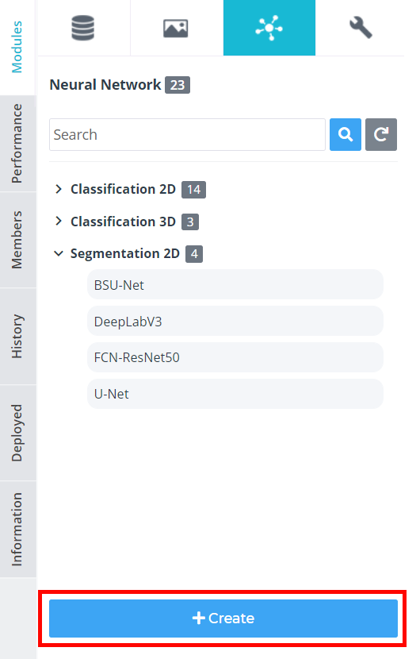Click the Create button
This screenshot has height=659, width=420.
tap(223, 619)
